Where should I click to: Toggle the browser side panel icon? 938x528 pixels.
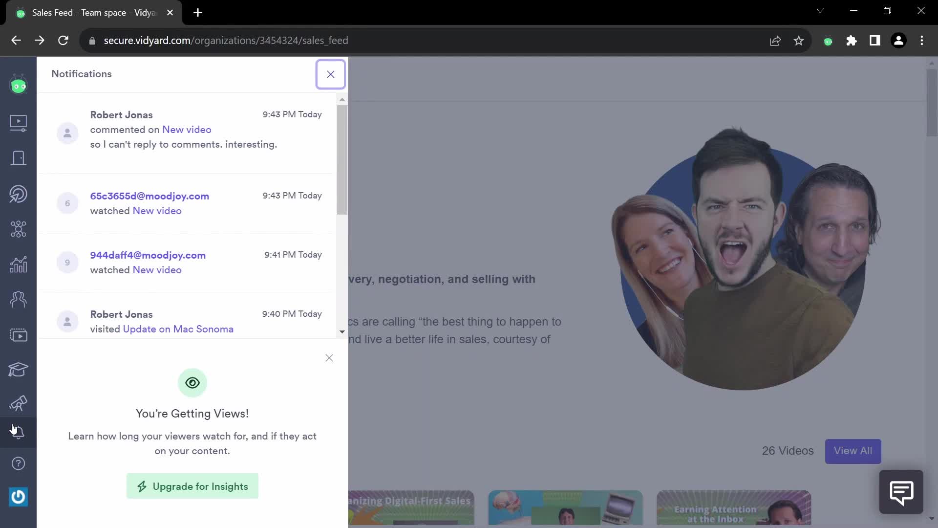(x=875, y=41)
